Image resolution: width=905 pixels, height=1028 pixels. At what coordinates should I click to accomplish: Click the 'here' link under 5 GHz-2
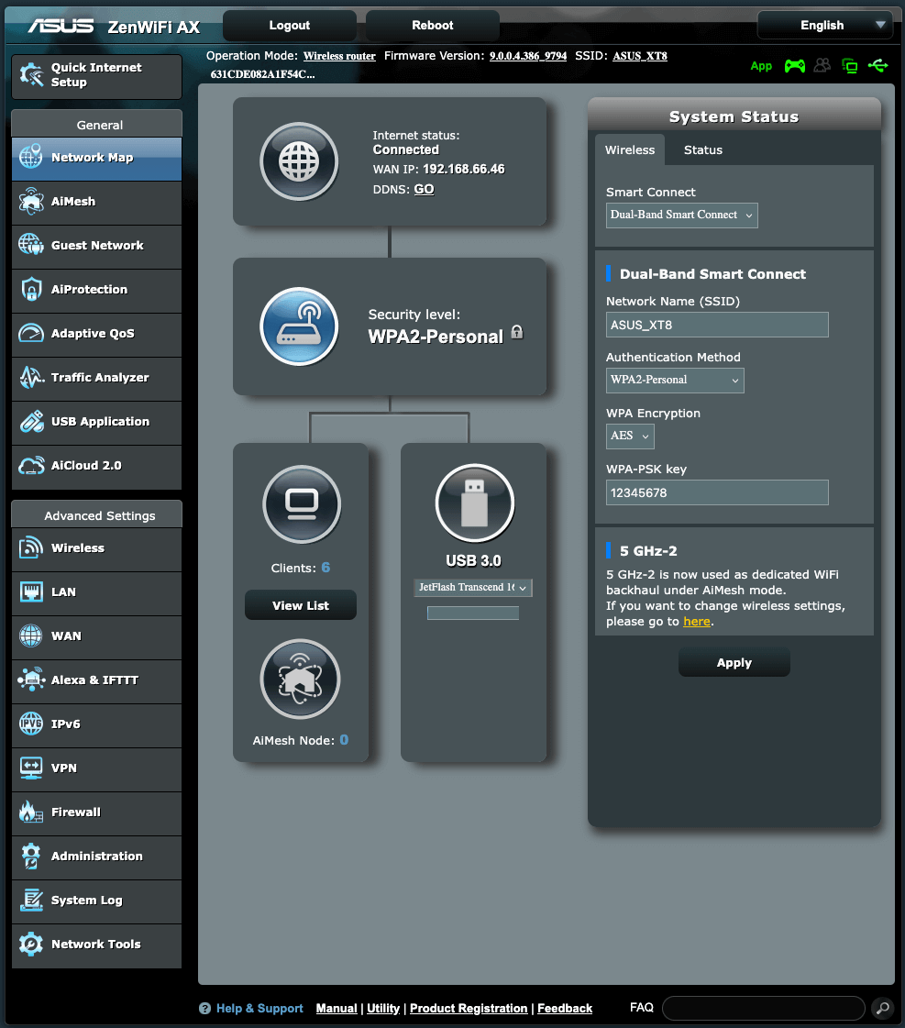(697, 622)
